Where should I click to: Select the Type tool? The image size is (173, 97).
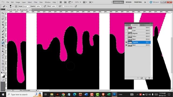point(3,58)
